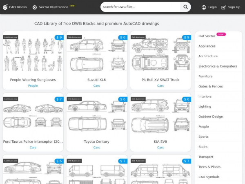The width and height of the screenshot is (245, 184).
Task: Open KIA EV9 drawing thumbnail
Action: [160, 117]
